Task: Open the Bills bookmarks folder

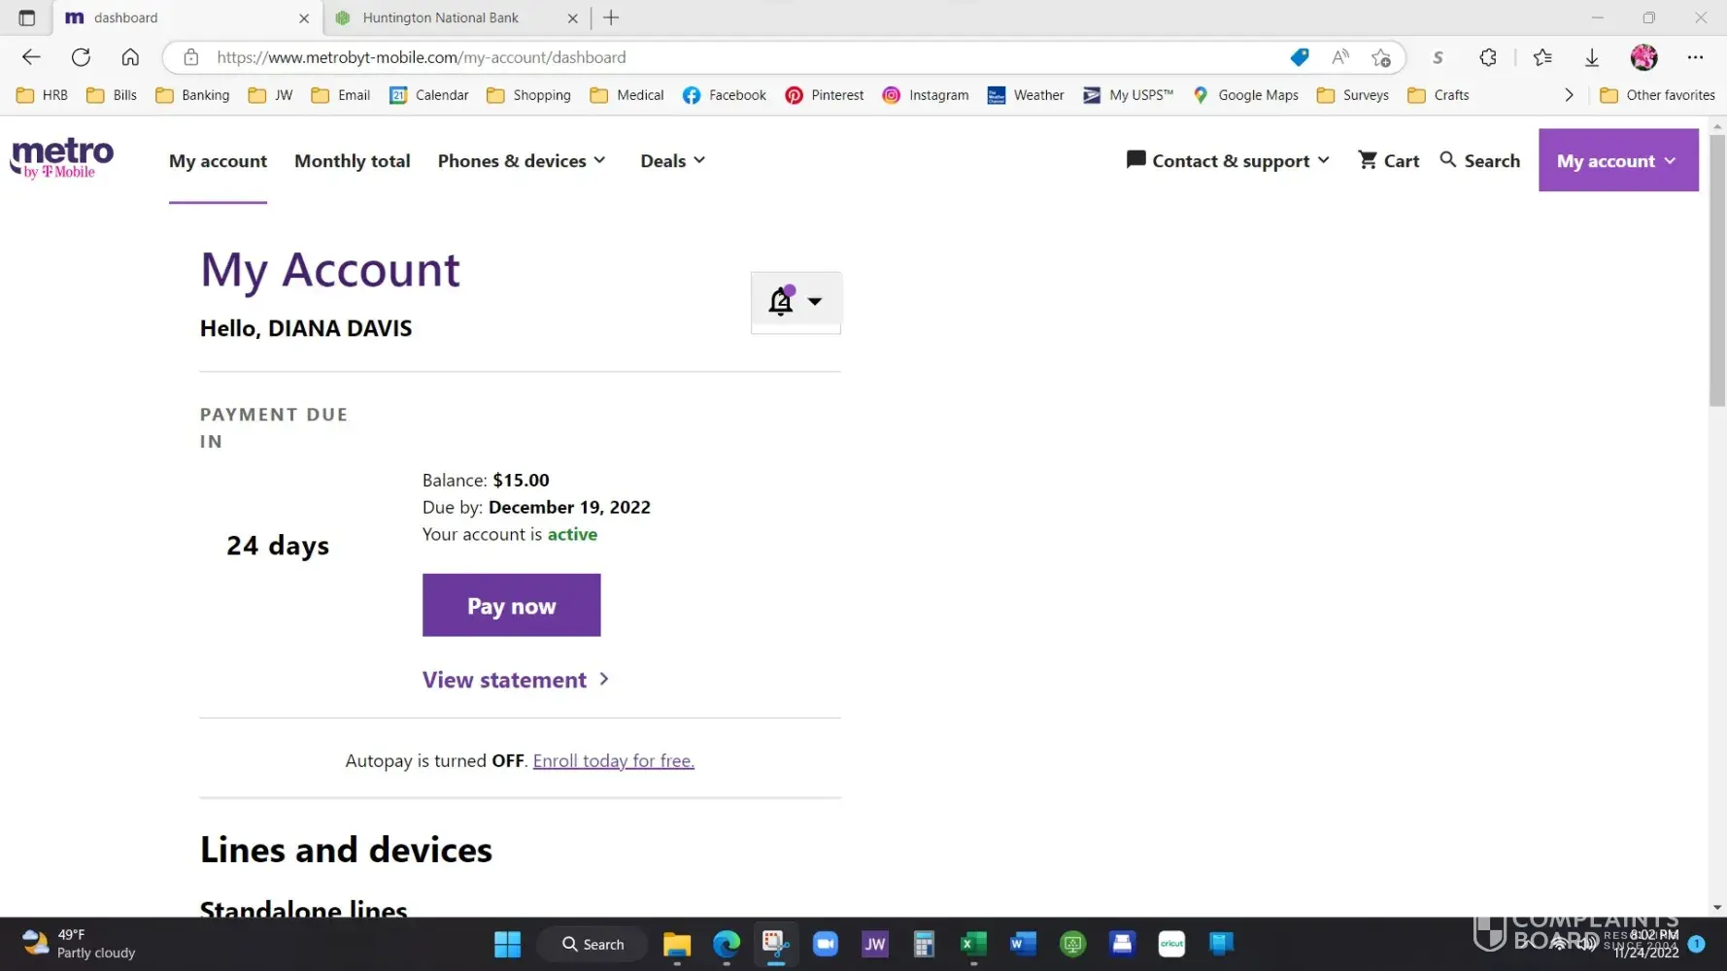Action: (112, 95)
